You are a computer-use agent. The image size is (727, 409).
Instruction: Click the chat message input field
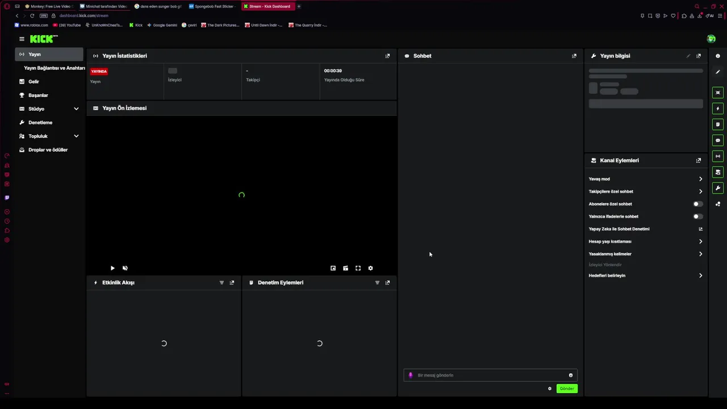tap(490, 375)
